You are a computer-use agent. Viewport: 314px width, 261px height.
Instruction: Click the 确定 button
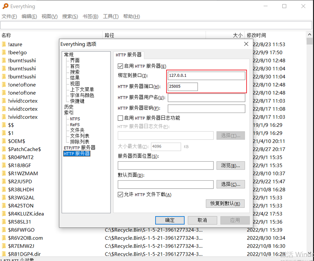click(170, 220)
